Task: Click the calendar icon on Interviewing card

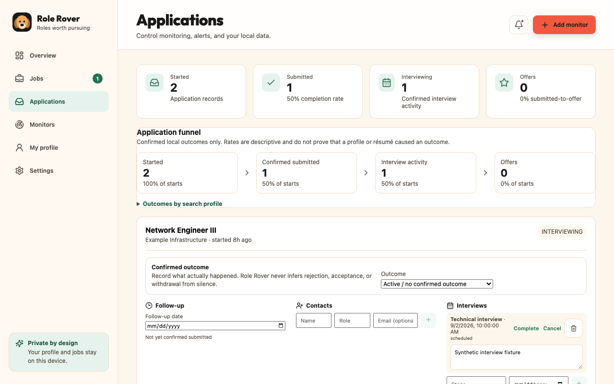Action: 387,83
